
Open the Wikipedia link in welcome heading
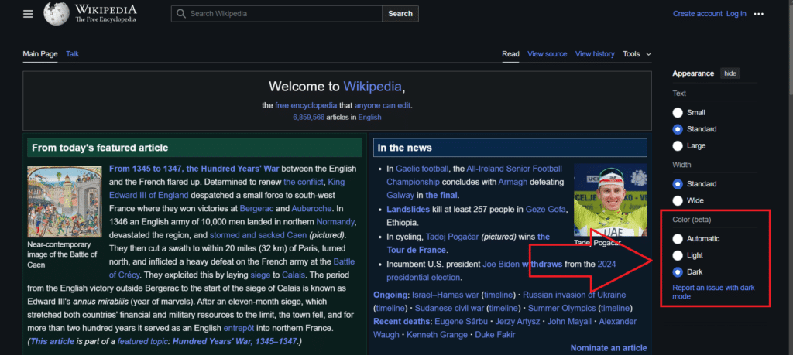click(372, 87)
